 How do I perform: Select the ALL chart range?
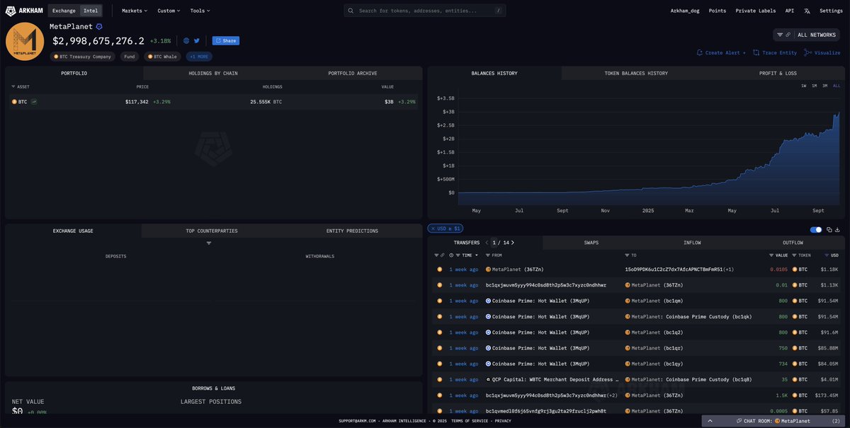(x=837, y=86)
